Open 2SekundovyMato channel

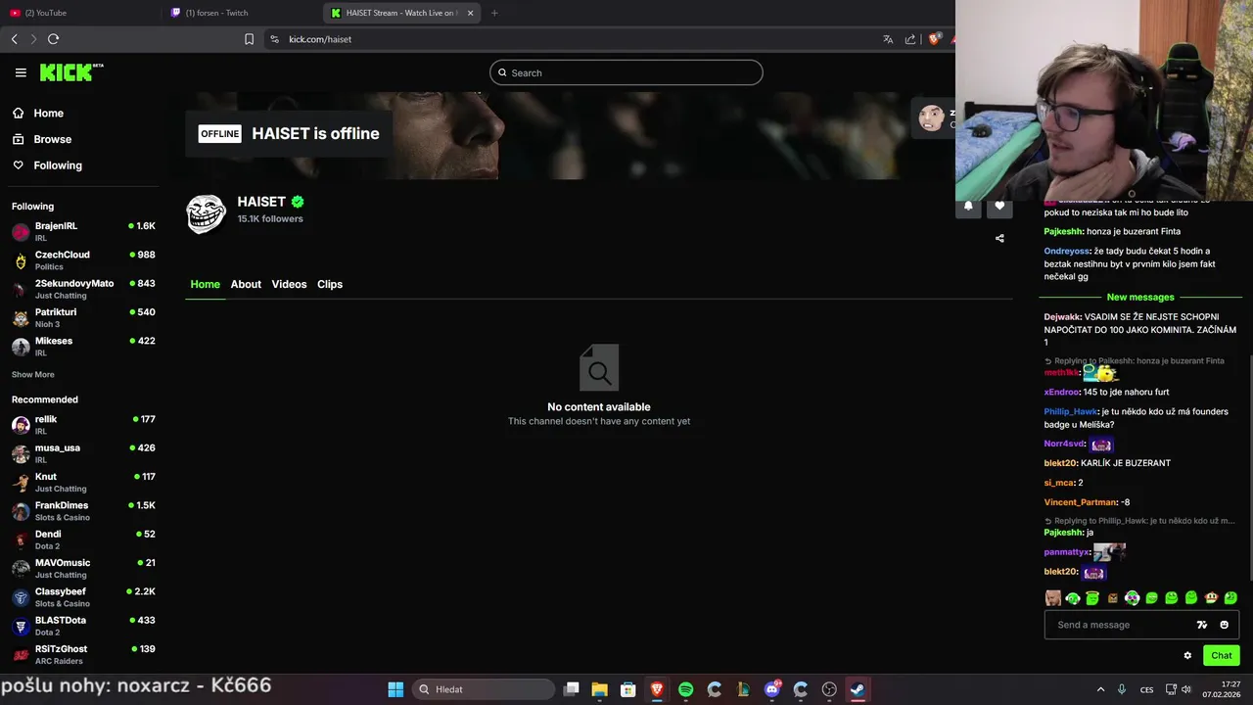tap(83, 289)
